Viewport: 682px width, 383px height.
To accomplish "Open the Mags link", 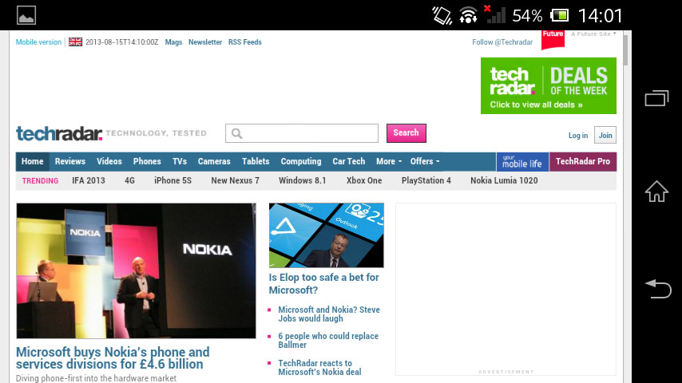I will click(173, 42).
